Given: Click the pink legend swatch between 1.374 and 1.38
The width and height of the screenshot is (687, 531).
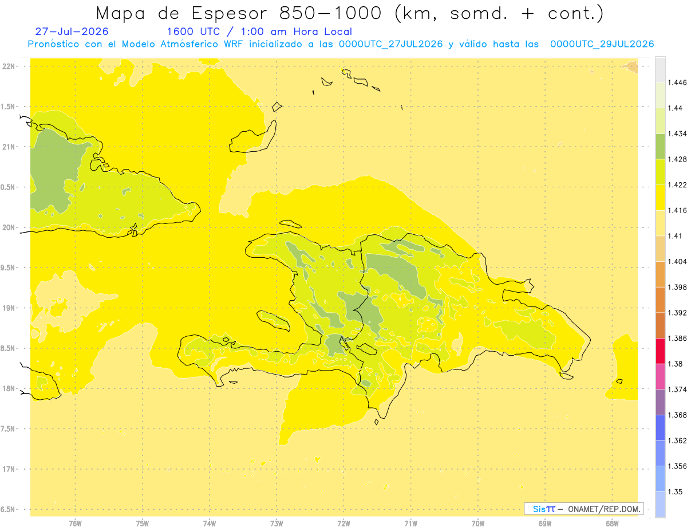Looking at the screenshot, I should tap(660, 377).
